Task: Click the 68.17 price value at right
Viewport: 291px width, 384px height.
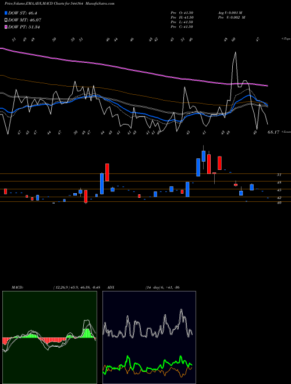Action: tap(274, 132)
